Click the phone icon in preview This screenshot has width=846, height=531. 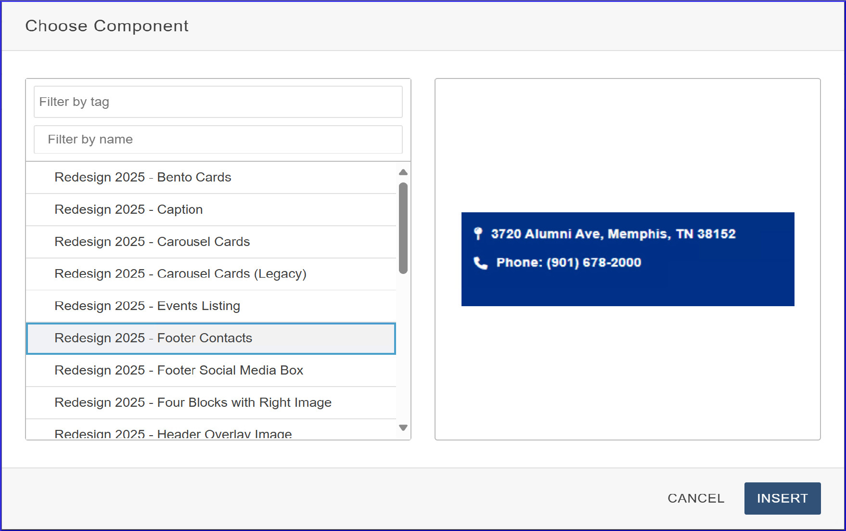[x=480, y=263]
